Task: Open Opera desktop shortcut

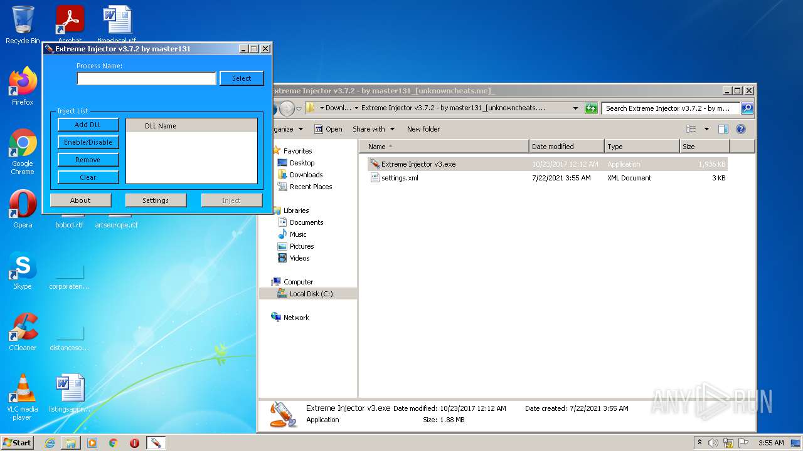Action: (23, 209)
